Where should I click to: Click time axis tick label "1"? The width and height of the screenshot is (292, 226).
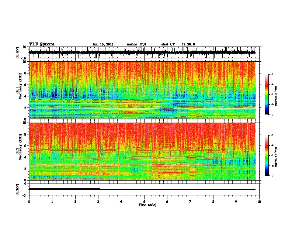click(52, 202)
